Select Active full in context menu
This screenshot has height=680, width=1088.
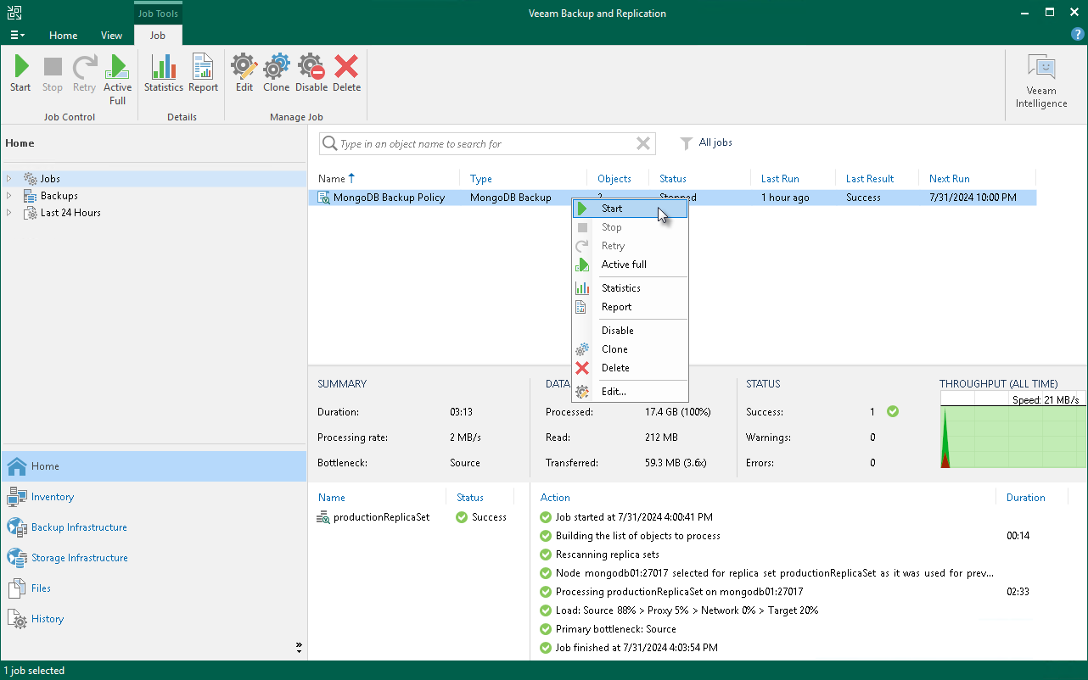[624, 265]
